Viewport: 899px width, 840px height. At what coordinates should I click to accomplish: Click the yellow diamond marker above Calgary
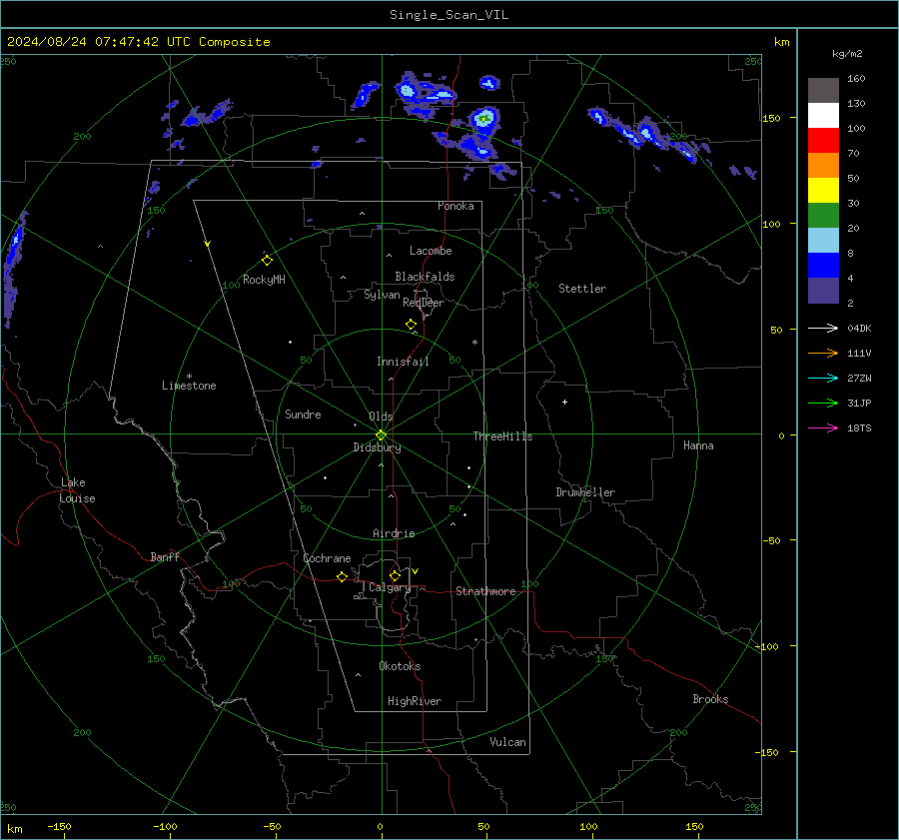pos(395,575)
